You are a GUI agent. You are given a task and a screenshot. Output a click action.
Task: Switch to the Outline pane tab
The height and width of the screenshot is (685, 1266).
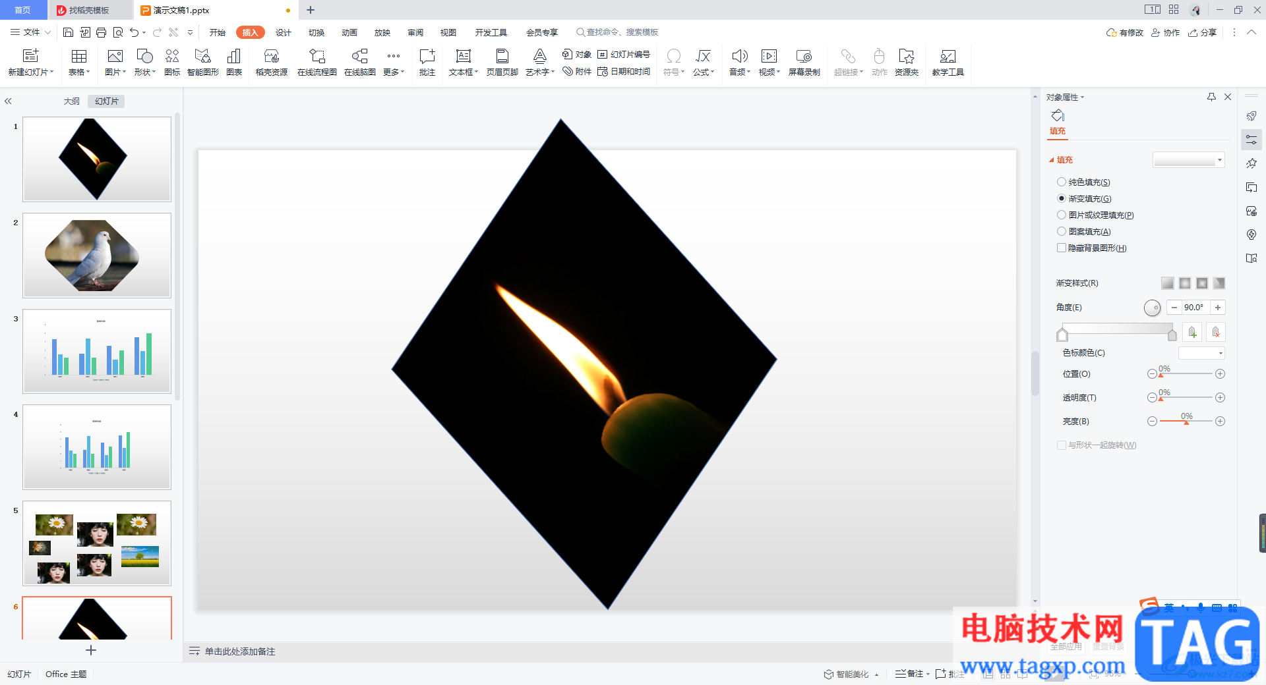(x=71, y=101)
